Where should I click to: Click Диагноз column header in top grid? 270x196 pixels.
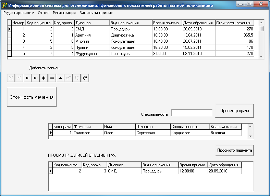click(92, 23)
